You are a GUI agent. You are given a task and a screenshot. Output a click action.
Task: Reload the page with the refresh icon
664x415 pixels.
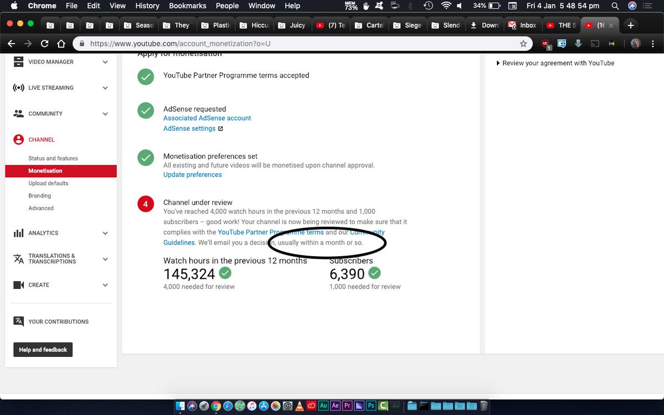coord(44,44)
